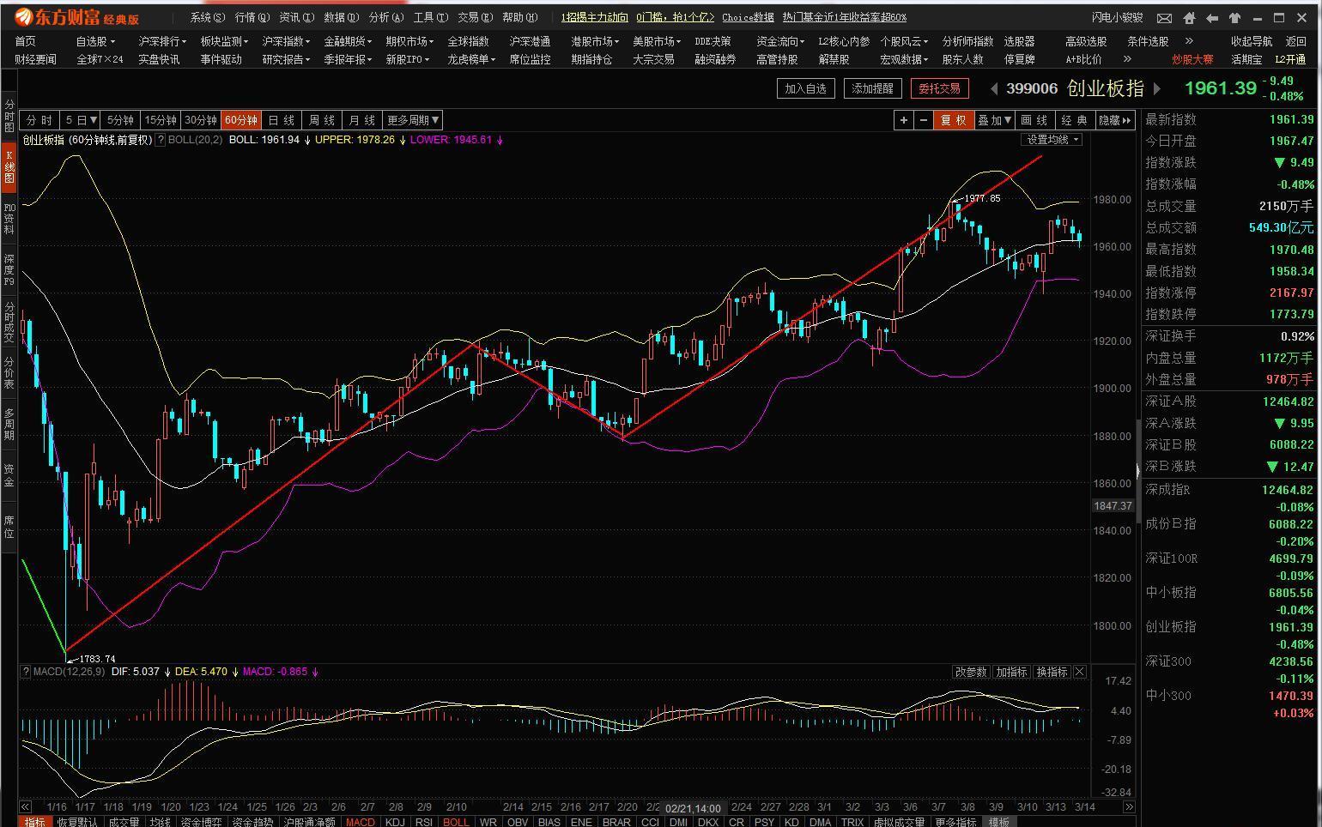Open the 设置均线 dropdown
The height and width of the screenshot is (827, 1322).
click(1052, 140)
